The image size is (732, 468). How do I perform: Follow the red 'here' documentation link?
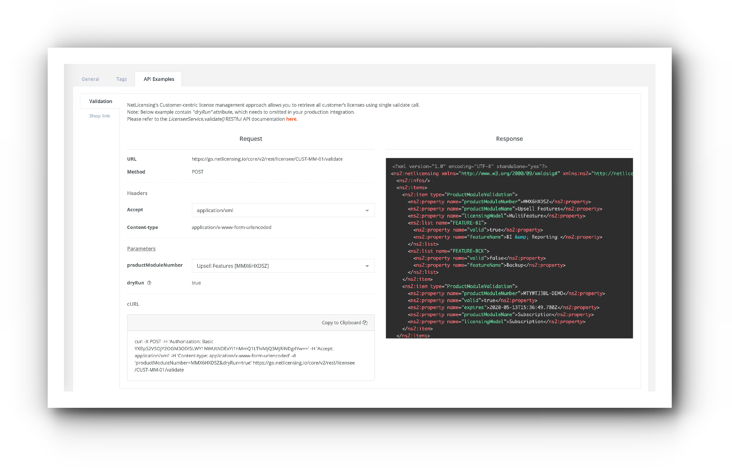click(291, 119)
